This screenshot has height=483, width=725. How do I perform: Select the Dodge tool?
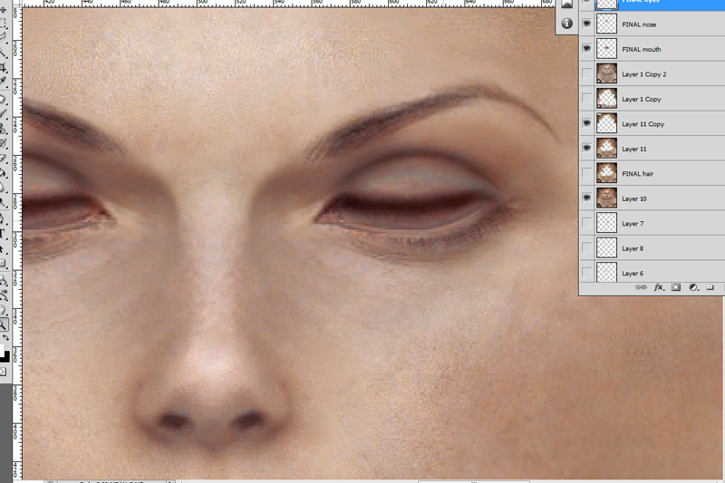point(3,202)
